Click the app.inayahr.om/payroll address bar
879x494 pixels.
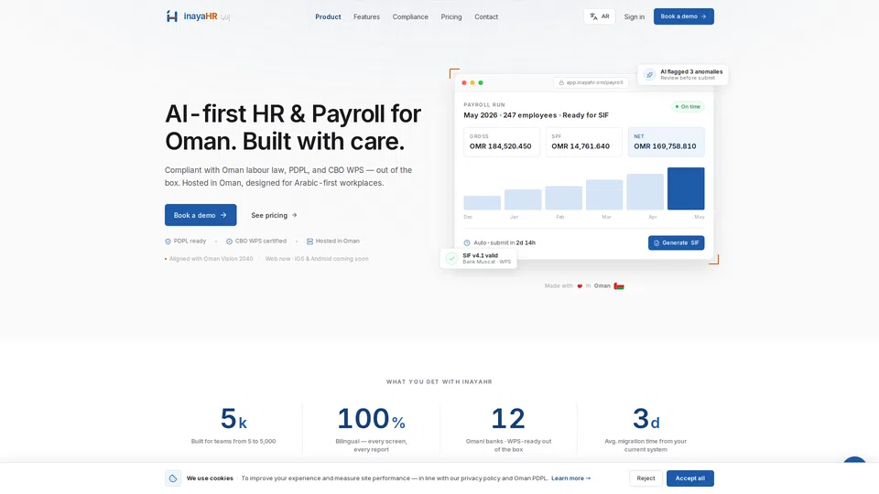point(591,82)
